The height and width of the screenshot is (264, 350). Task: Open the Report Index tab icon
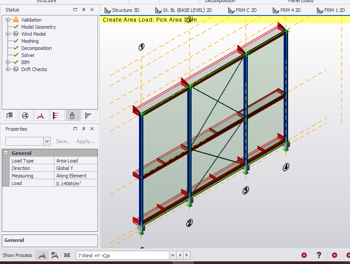click(x=88, y=116)
